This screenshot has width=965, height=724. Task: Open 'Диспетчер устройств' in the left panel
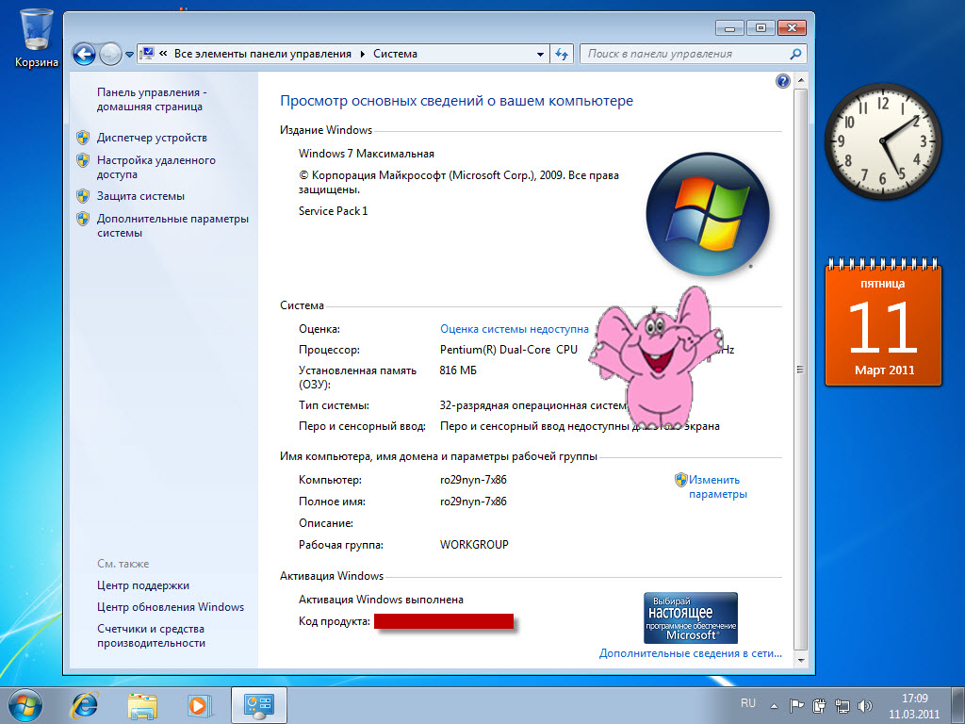pyautogui.click(x=152, y=138)
